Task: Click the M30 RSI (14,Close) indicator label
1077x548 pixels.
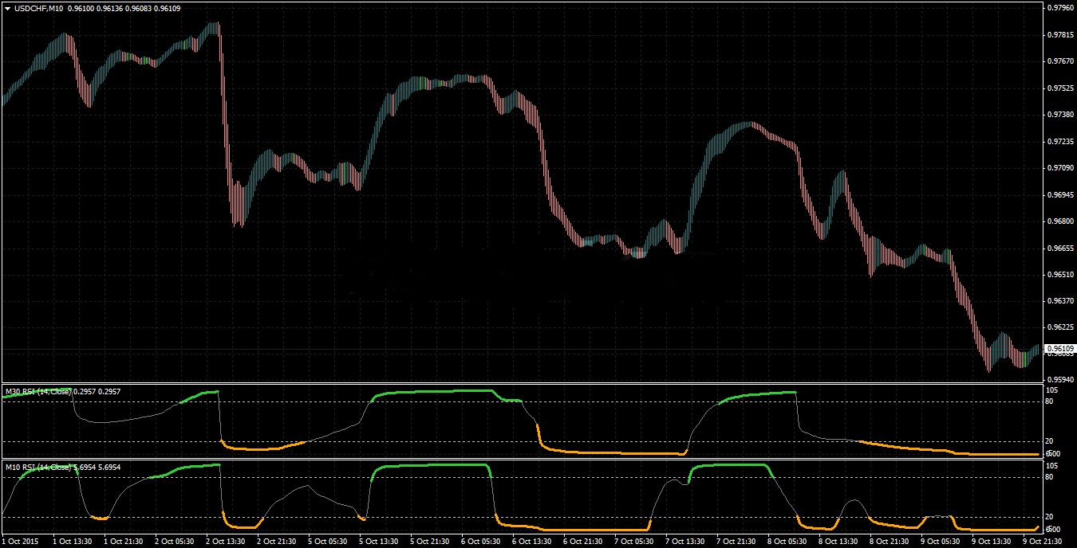Action: 38,391
